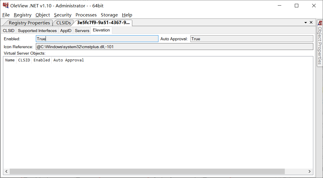Click the horizontal scrollbar right arrow
Viewport: 323px width, 178px height.
[309, 171]
